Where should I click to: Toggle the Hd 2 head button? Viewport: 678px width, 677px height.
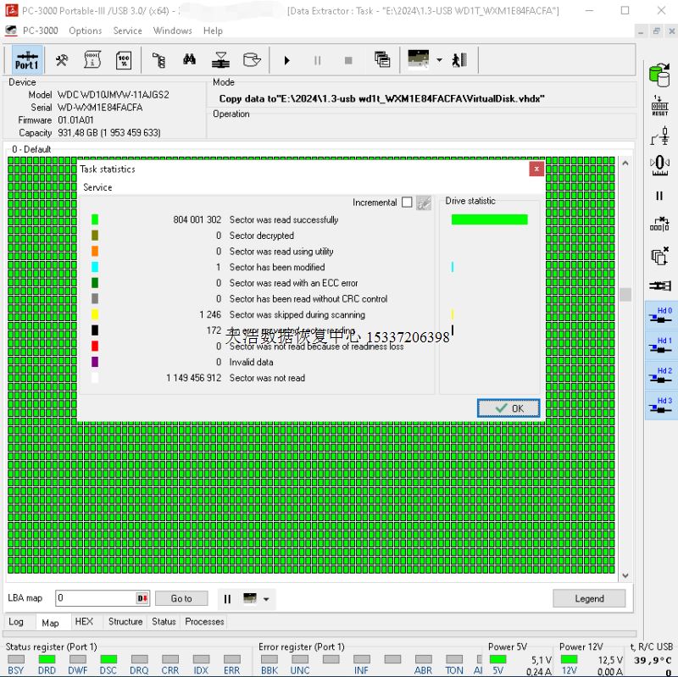(660, 375)
